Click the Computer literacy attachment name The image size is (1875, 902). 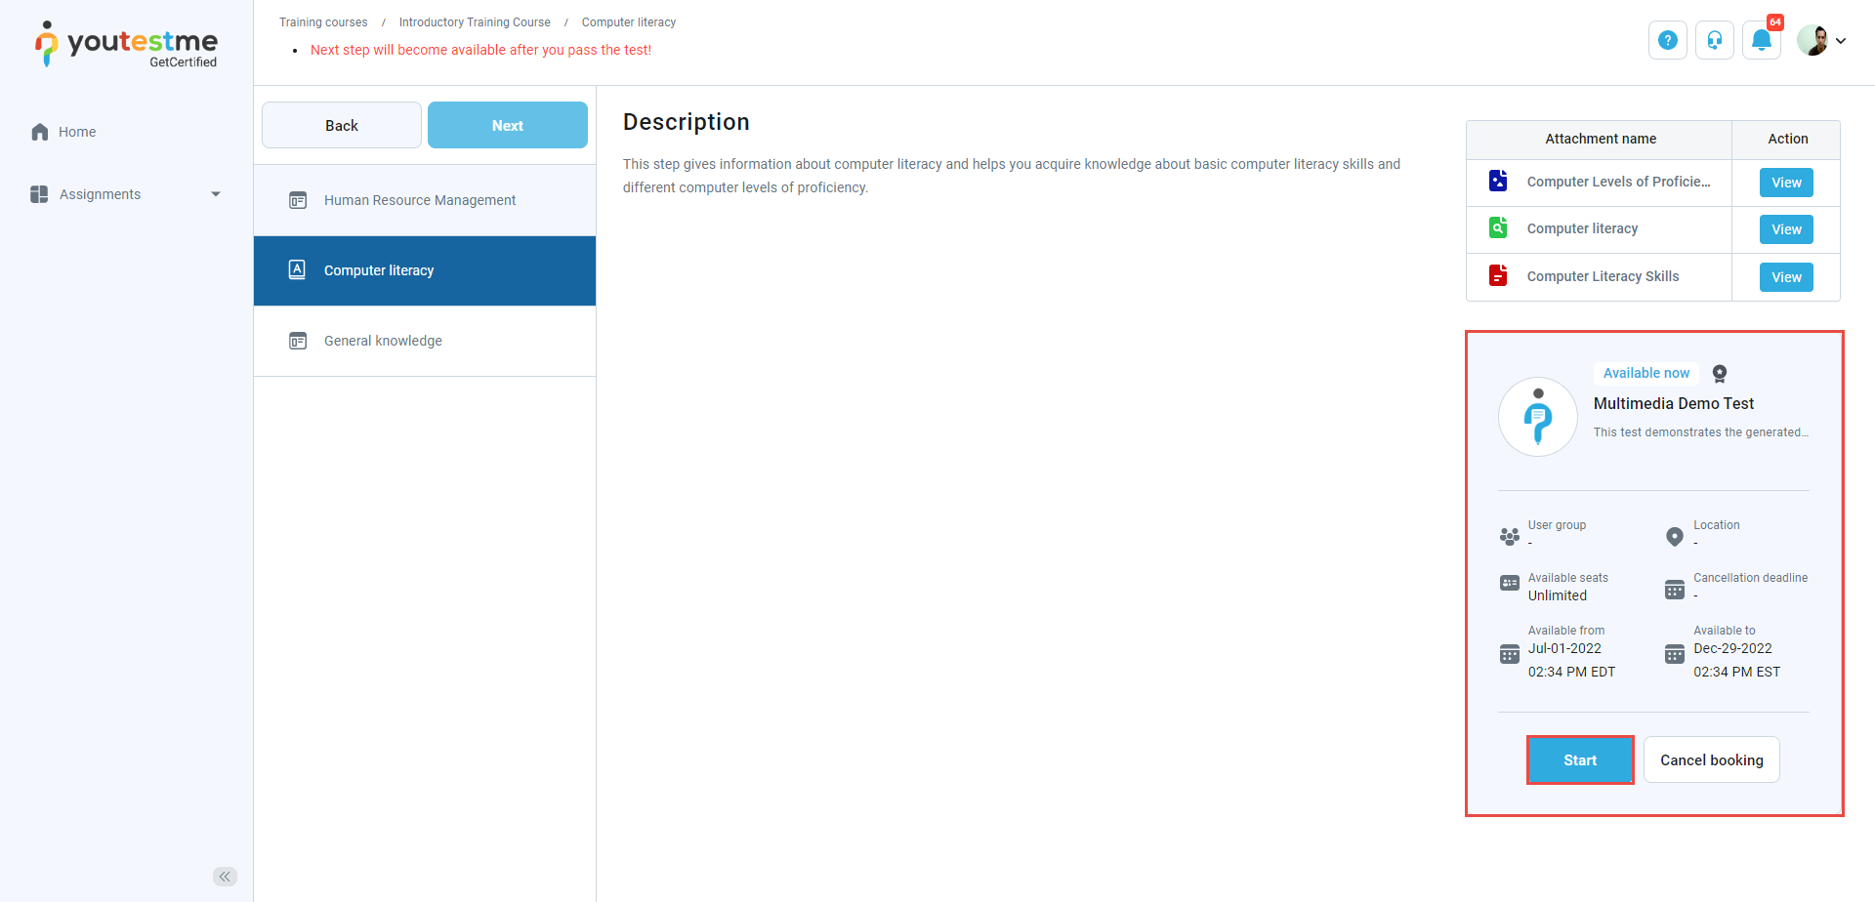point(1582,228)
